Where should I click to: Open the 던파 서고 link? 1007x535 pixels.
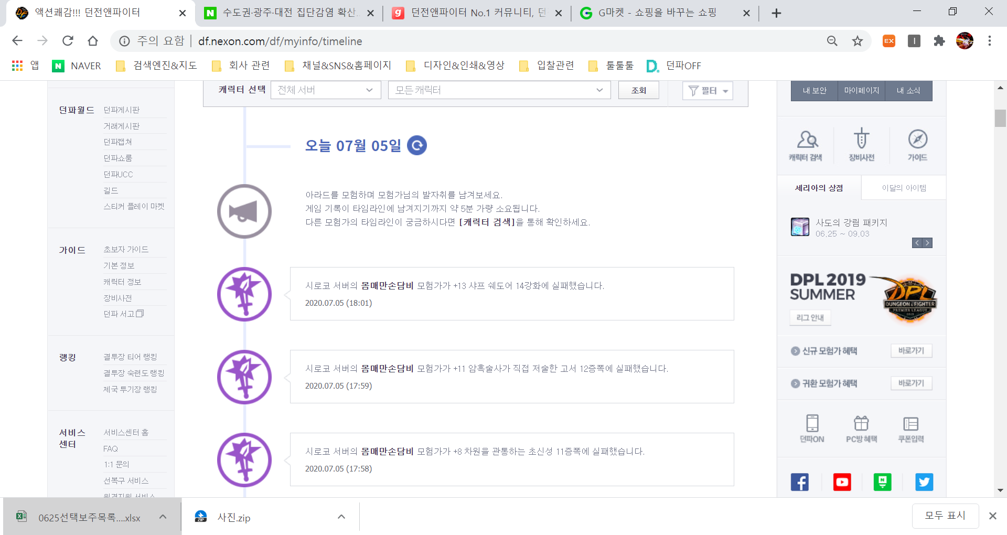click(x=123, y=314)
